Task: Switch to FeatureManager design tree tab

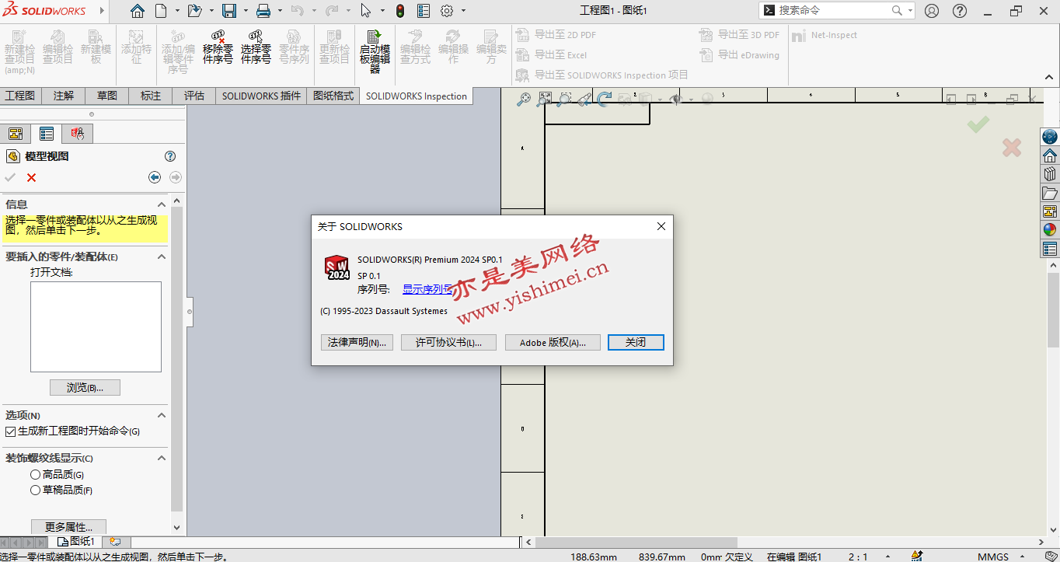Action: coord(16,134)
